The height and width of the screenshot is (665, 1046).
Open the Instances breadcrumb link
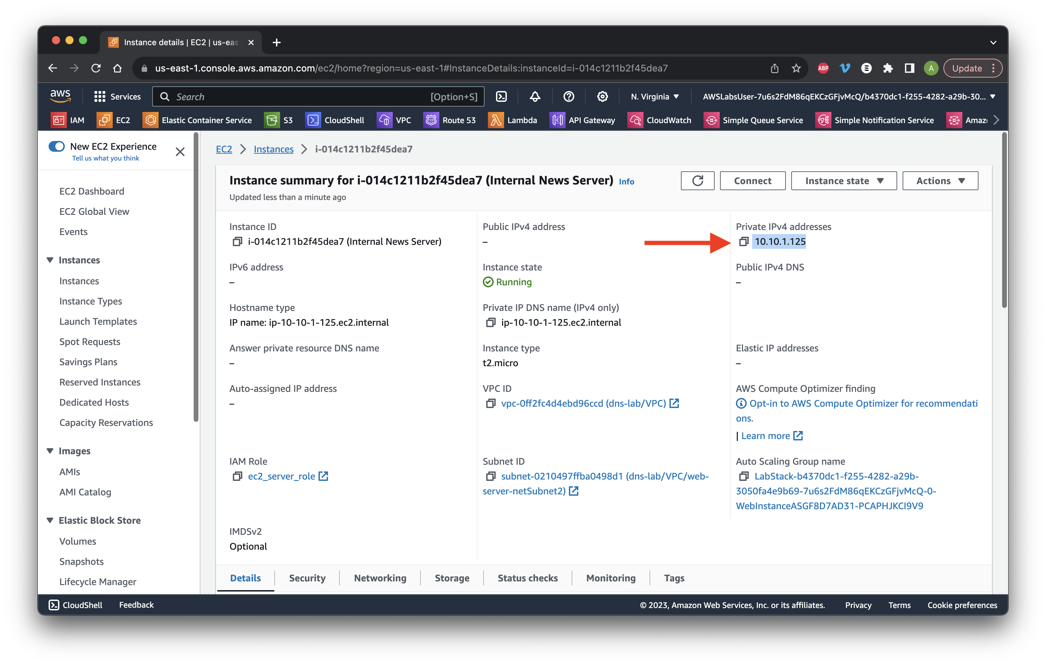click(274, 149)
